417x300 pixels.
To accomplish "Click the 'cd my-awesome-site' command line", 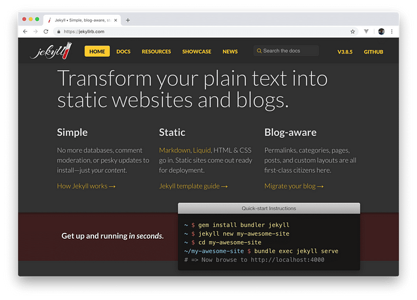I will (x=230, y=242).
